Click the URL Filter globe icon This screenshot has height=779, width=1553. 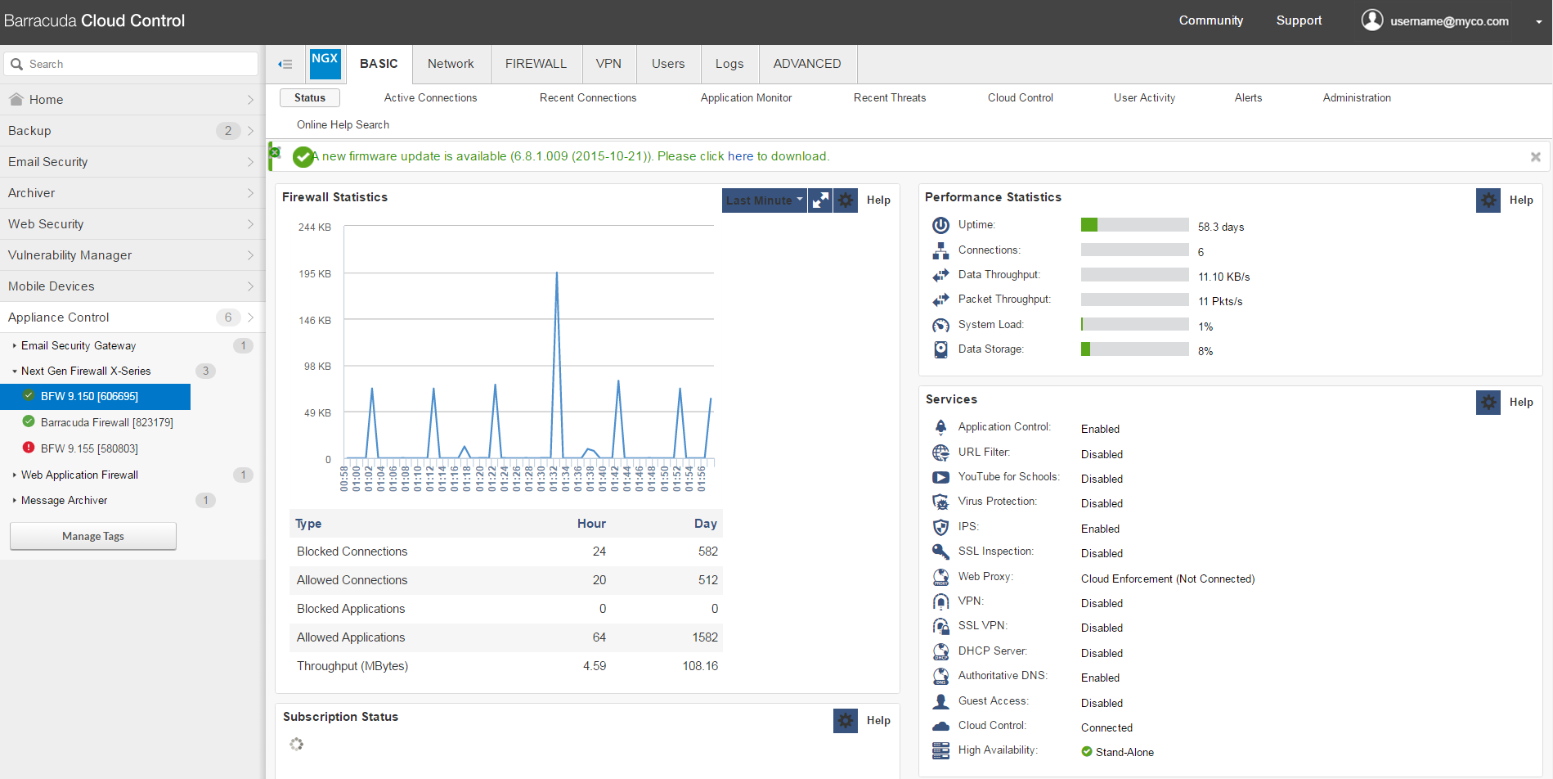click(x=940, y=453)
